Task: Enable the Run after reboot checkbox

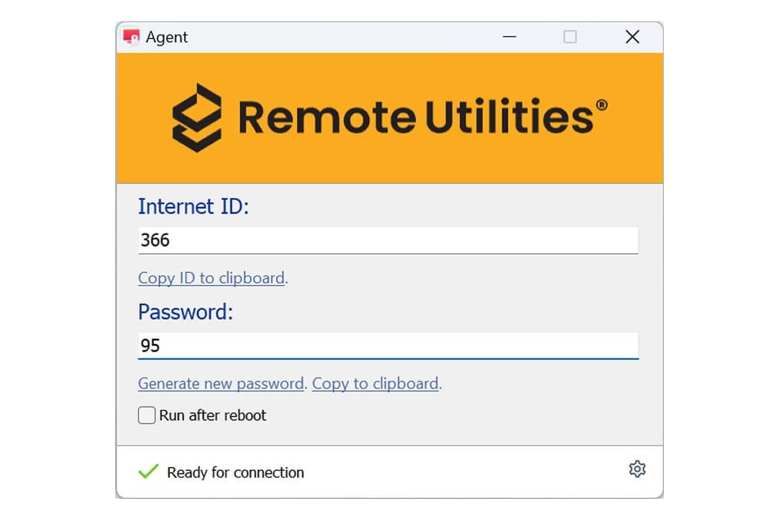Action: (146, 415)
